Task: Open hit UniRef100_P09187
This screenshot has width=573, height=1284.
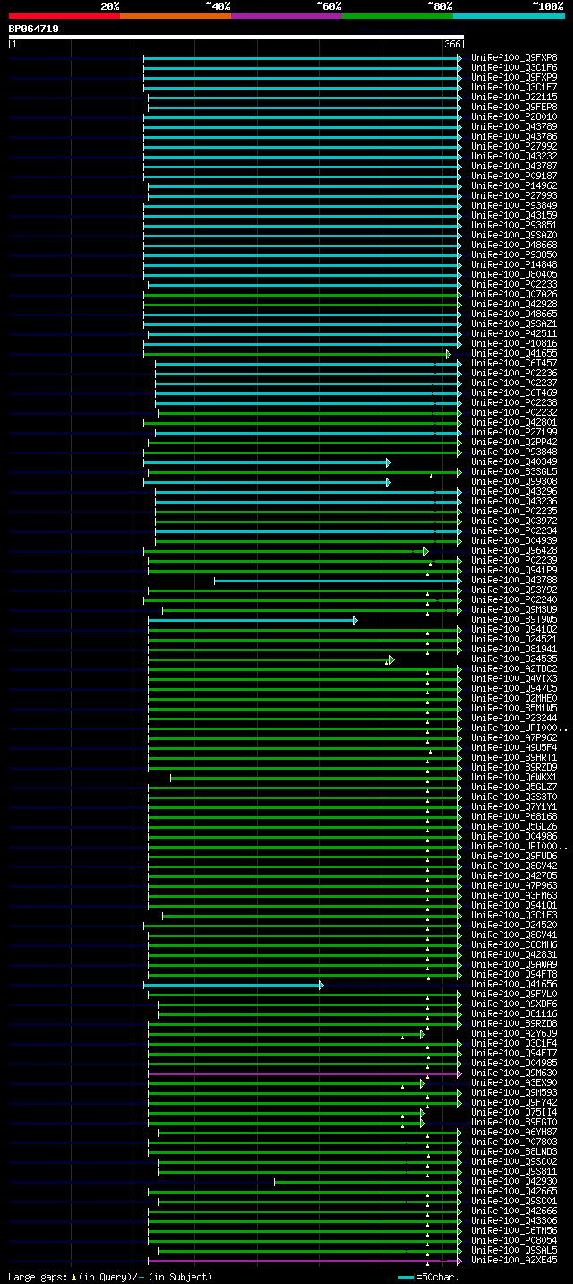Action: [x=514, y=177]
